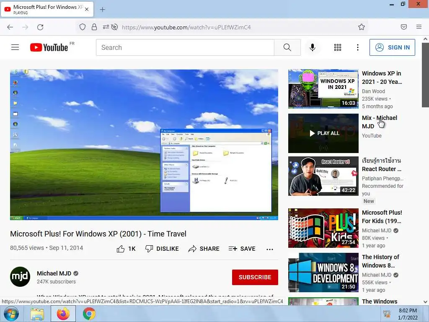Save the video to a playlist

pos(242,249)
